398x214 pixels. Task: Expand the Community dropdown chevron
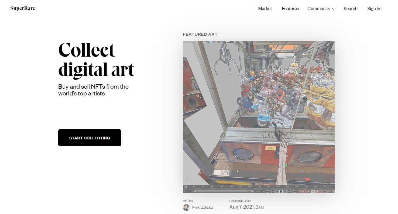click(x=334, y=9)
